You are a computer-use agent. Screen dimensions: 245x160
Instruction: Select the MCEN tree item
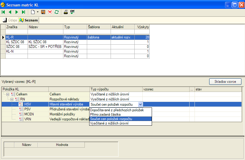(x=29, y=114)
